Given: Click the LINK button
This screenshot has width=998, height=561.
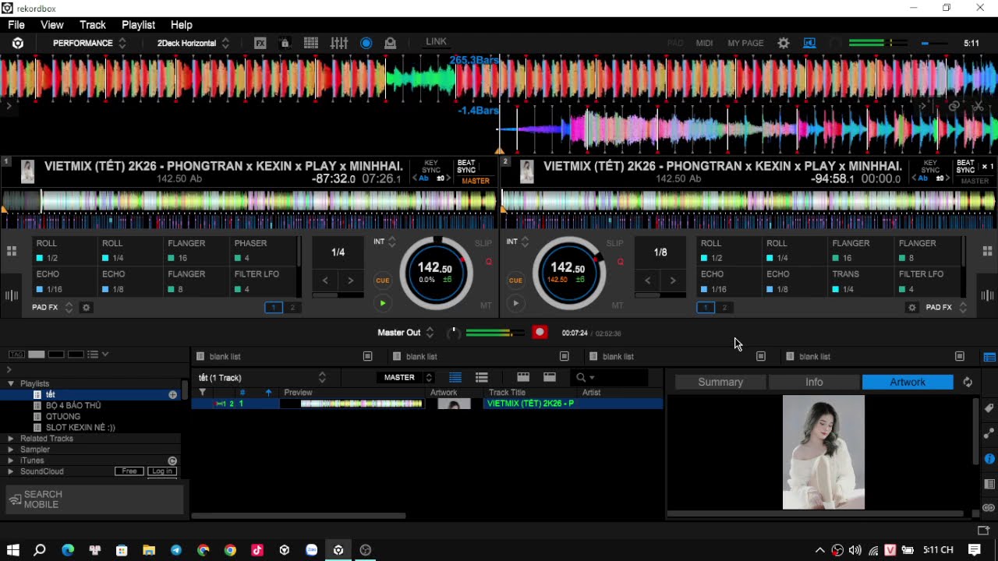Looking at the screenshot, I should (x=436, y=42).
